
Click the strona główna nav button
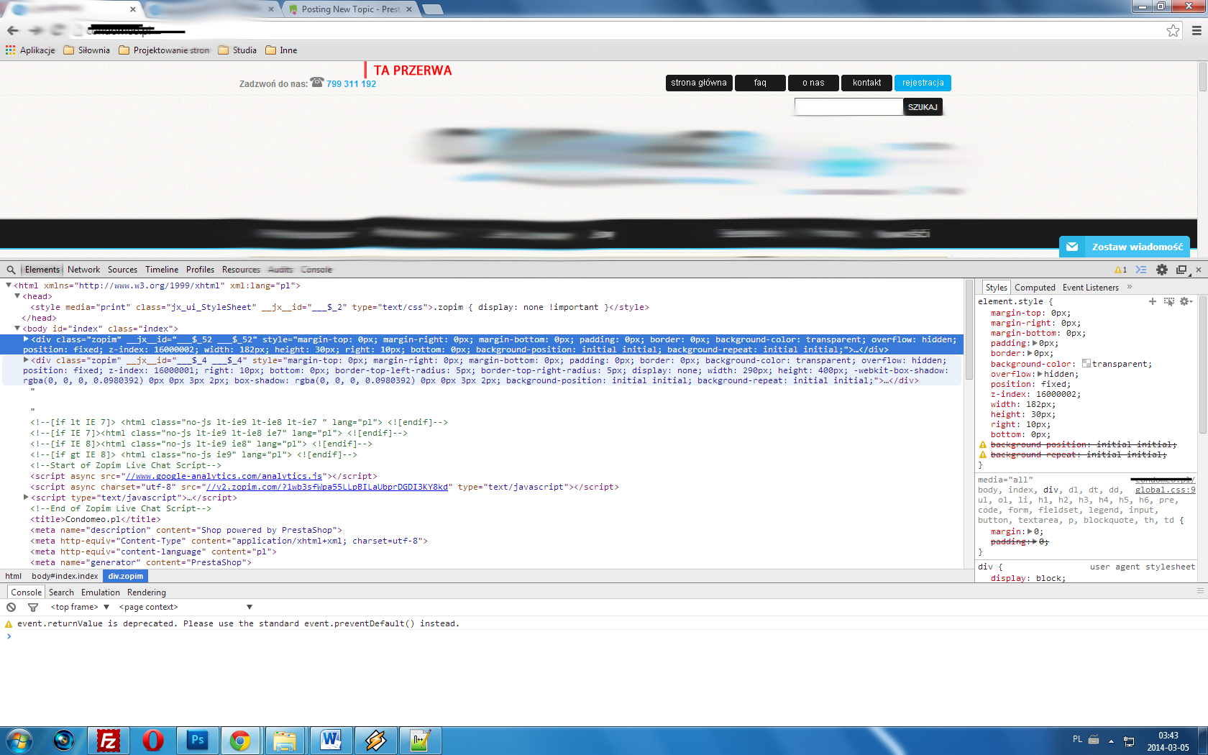pos(699,83)
